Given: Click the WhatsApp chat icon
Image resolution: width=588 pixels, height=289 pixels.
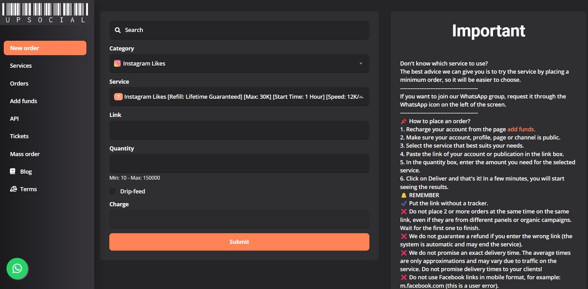Looking at the screenshot, I should click(17, 268).
